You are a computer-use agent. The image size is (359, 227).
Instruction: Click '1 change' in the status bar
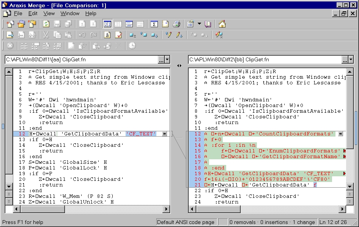[x=304, y=222]
